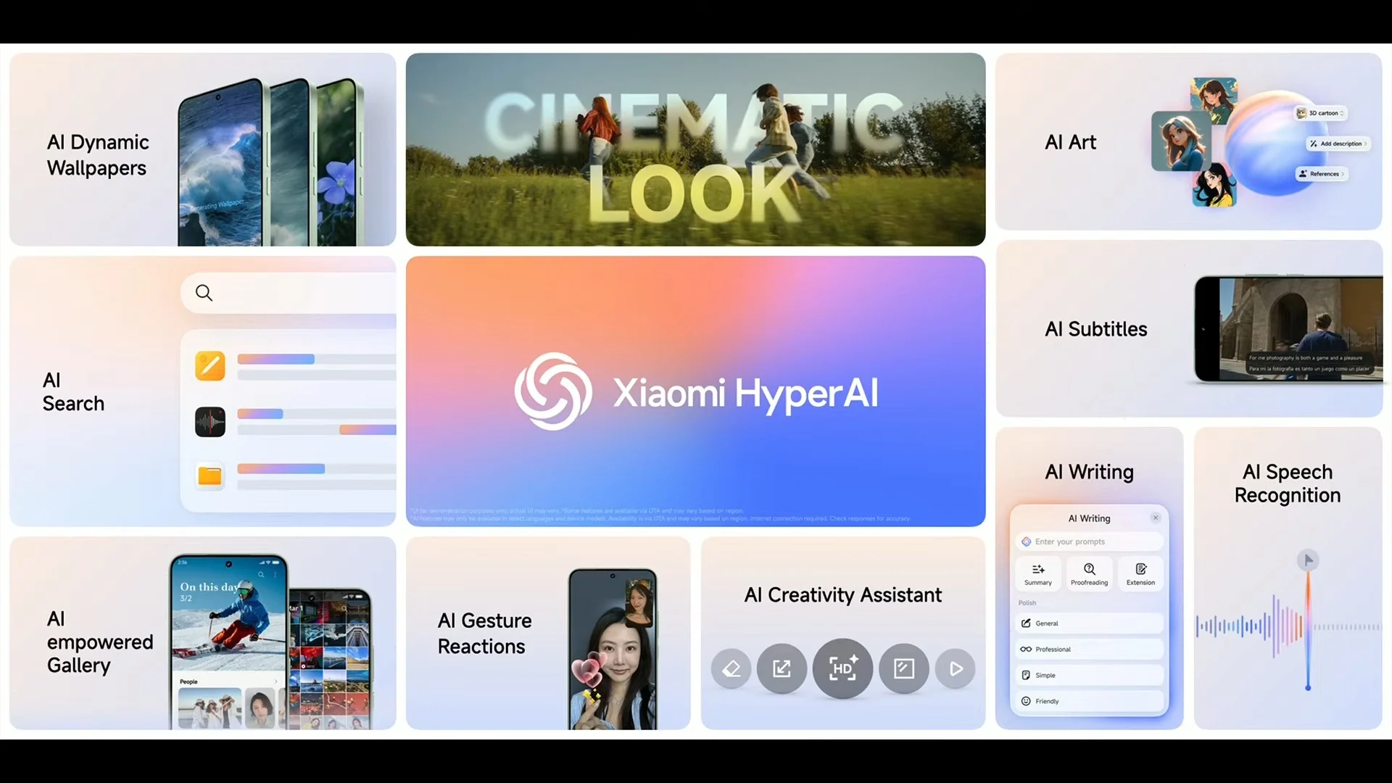
Task: Tap the eraser icon in Creativity Assistant
Action: pyautogui.click(x=732, y=668)
